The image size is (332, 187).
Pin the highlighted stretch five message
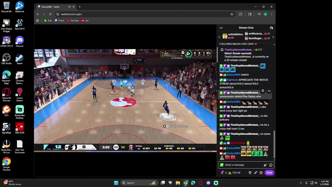click(263, 91)
